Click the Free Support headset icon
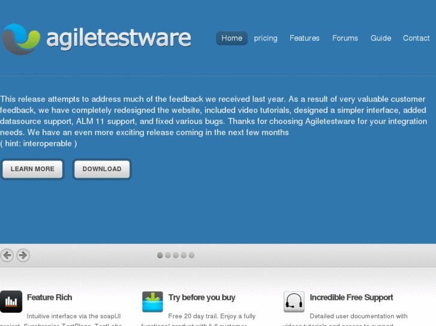The image size is (436, 326). click(294, 302)
